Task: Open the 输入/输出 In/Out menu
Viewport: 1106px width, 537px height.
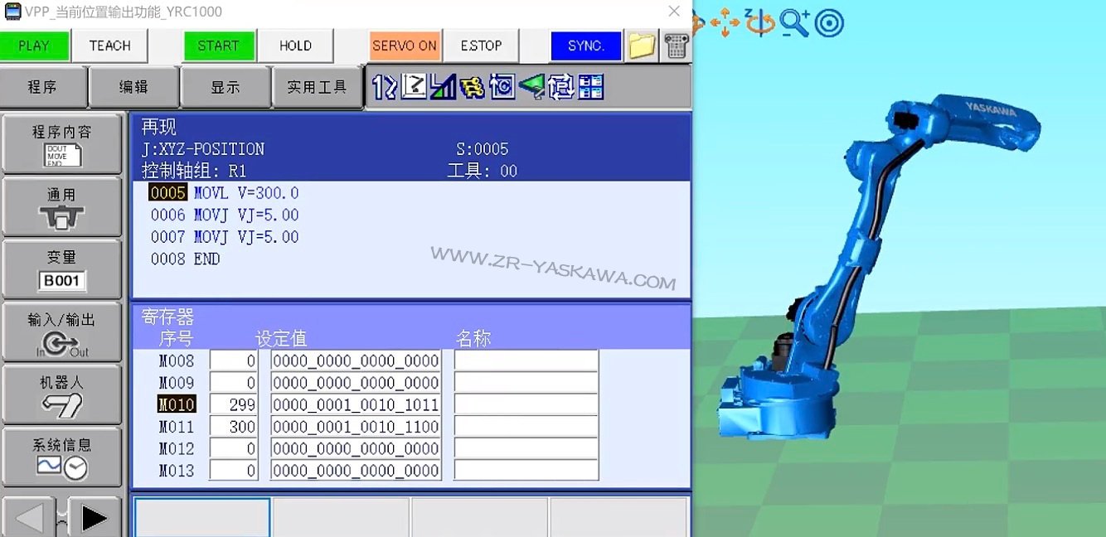Action: [x=62, y=331]
